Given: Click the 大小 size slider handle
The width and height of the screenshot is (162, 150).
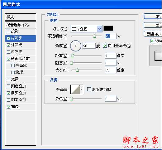Looking at the screenshot, I should [77, 70].
